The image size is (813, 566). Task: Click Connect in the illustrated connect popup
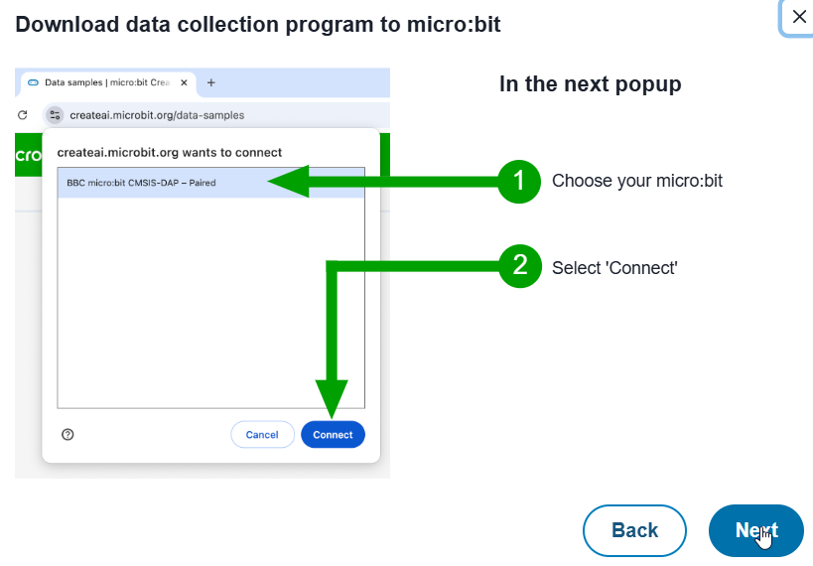tap(333, 435)
